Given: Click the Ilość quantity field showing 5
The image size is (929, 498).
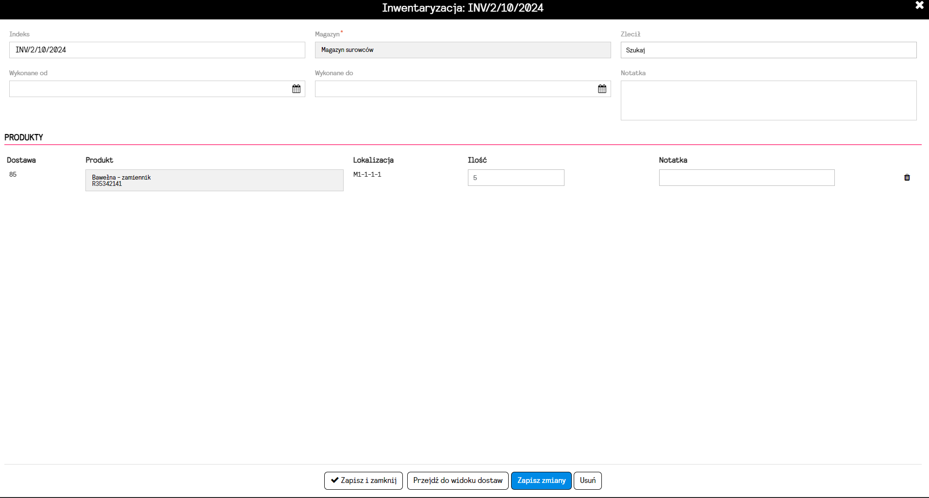Looking at the screenshot, I should [516, 178].
